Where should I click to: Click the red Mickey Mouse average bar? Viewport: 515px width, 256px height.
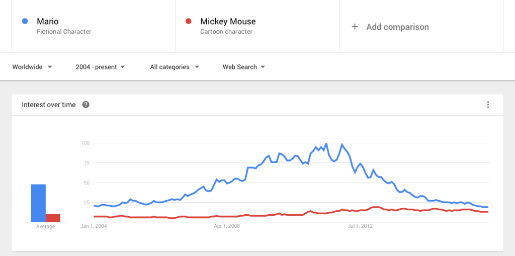(x=53, y=218)
